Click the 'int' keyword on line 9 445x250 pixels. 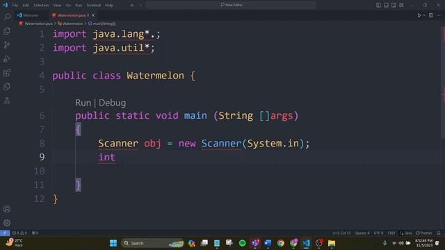coord(106,158)
